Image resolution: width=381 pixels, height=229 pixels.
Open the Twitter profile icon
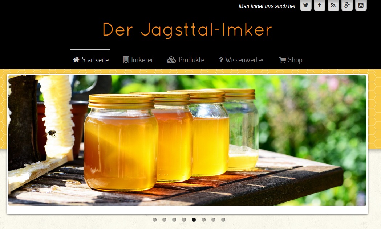pyautogui.click(x=305, y=6)
